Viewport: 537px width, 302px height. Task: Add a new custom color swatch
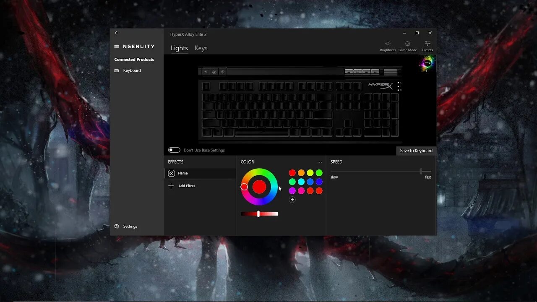[292, 200]
